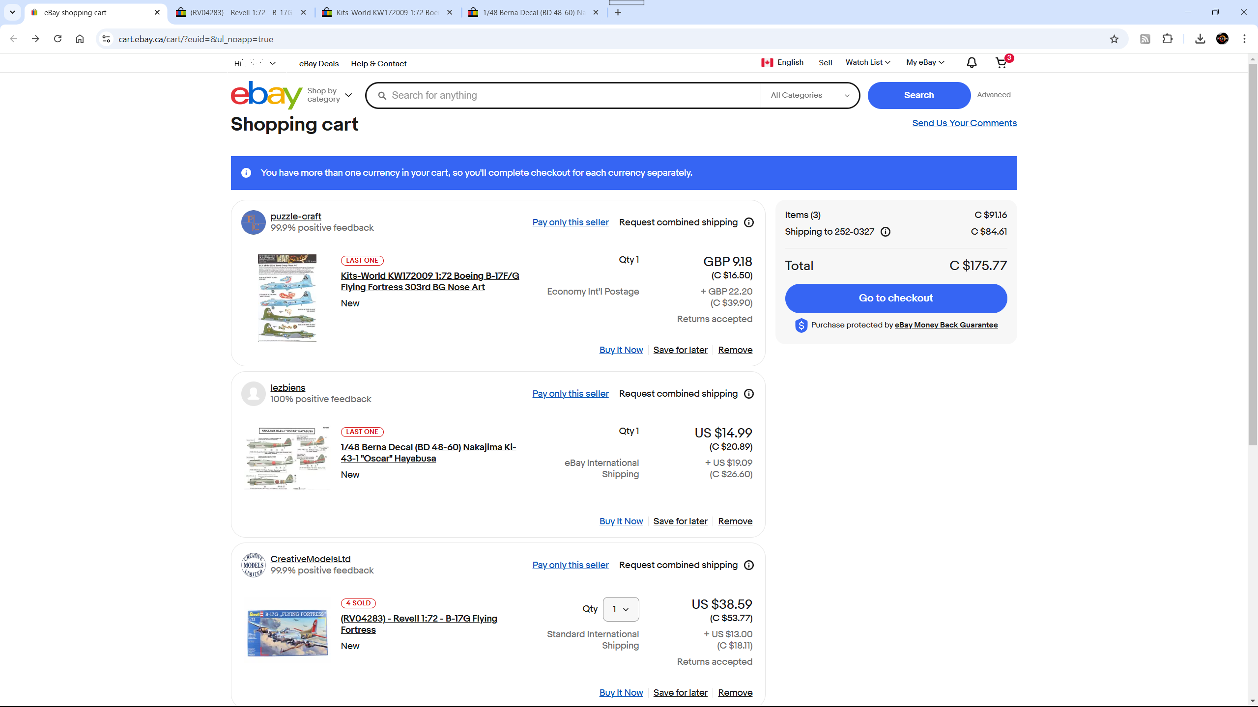Change quantity for Revell B-17G item
1258x707 pixels.
tap(621, 609)
